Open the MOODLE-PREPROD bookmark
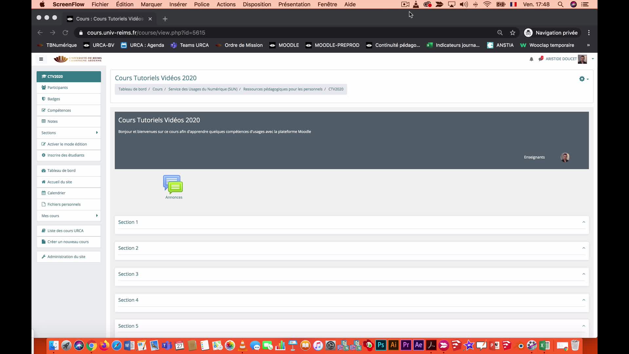The image size is (629, 354). tap(332, 45)
